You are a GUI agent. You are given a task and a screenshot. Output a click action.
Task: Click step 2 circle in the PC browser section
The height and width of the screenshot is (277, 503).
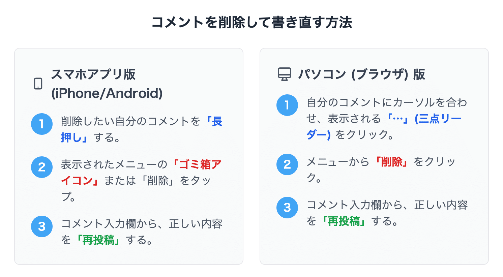pos(287,164)
